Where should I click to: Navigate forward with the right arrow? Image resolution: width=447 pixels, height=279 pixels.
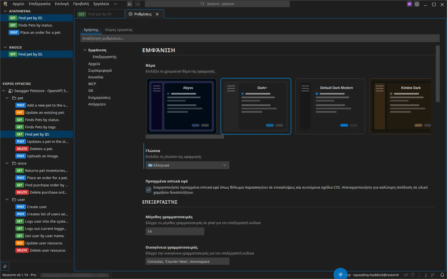point(137,4)
